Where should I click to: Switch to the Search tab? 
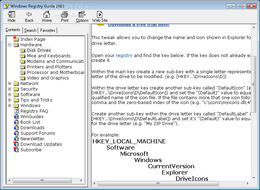(30, 30)
